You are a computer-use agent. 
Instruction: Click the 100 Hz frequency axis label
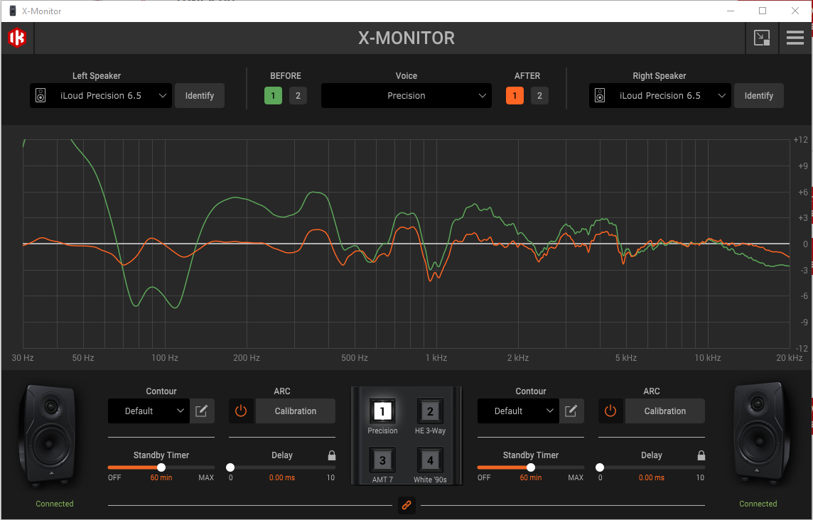tap(165, 358)
